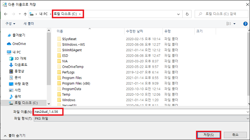Viewport: 250px width, 140px height.
Task: Go up one folder level
Action: [25, 14]
